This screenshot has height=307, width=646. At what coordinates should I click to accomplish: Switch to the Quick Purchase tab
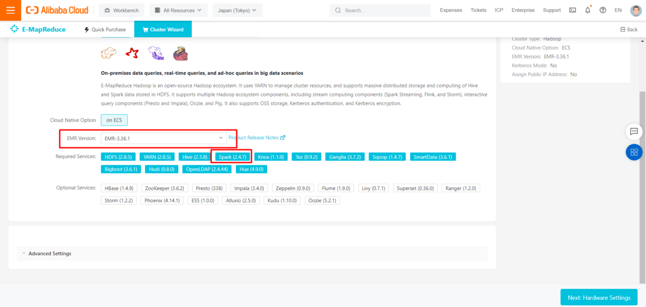pyautogui.click(x=105, y=30)
